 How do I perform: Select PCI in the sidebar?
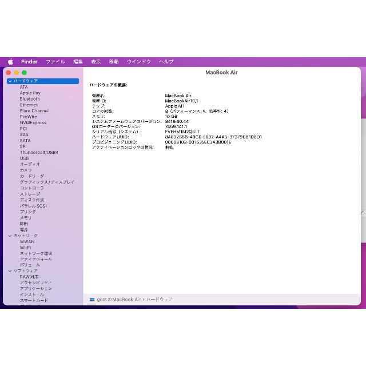pyautogui.click(x=23, y=129)
